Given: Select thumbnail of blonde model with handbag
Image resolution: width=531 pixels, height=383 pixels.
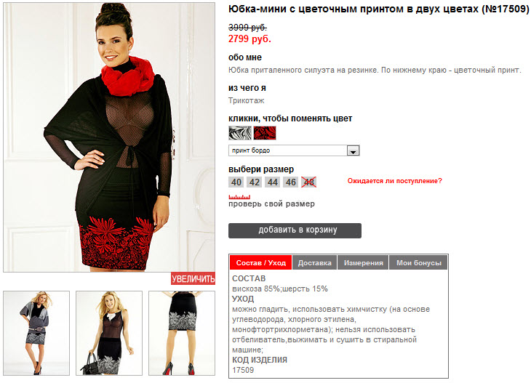Looking at the screenshot, I should click(109, 333).
